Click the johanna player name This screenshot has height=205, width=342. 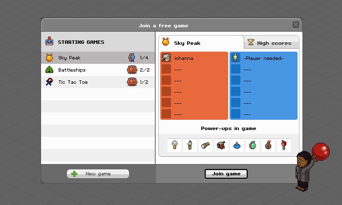click(x=184, y=58)
